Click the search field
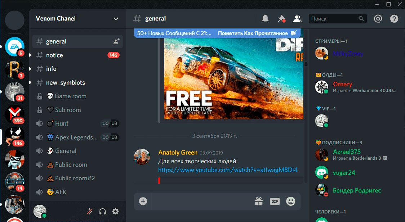 point(333,19)
